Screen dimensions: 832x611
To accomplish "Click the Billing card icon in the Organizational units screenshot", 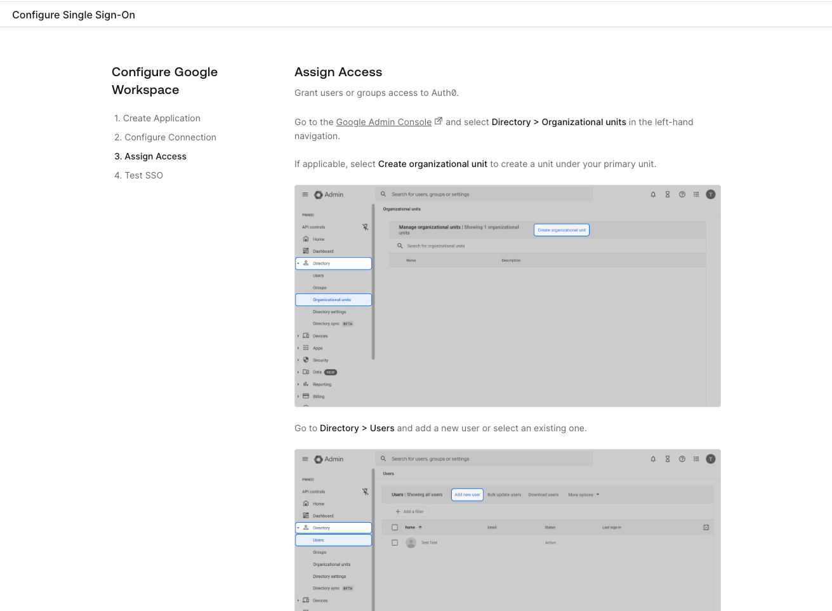I will click(306, 396).
